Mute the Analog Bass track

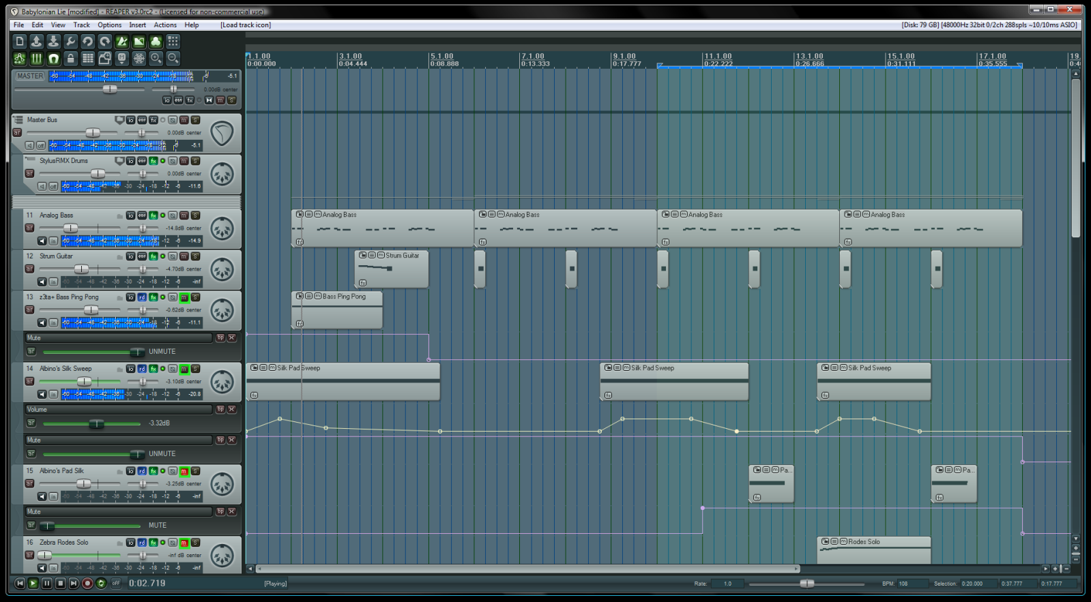[184, 215]
